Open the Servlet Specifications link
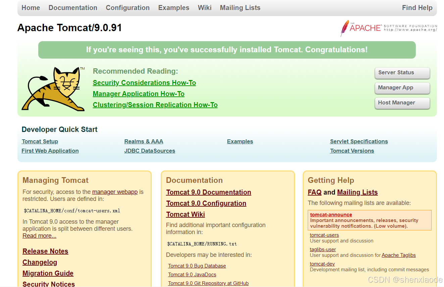This screenshot has width=444, height=287. click(x=359, y=141)
